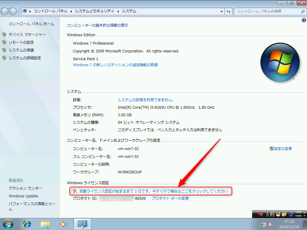Click the コンピューターの基本的な情報の表示 heading
Image resolution: width=307 pixels, height=230 pixels.
[x=97, y=25]
